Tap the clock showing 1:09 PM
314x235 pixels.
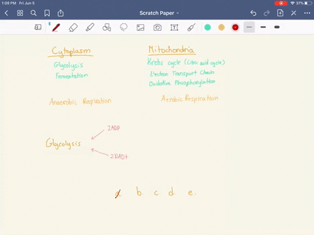click(x=9, y=3)
